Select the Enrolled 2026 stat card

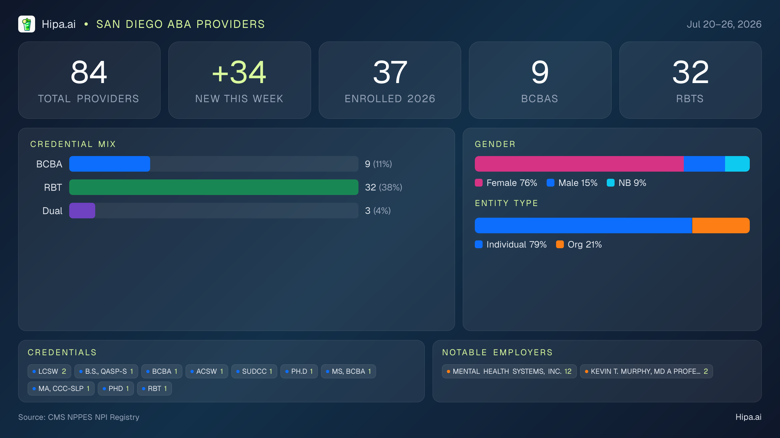pyautogui.click(x=390, y=80)
